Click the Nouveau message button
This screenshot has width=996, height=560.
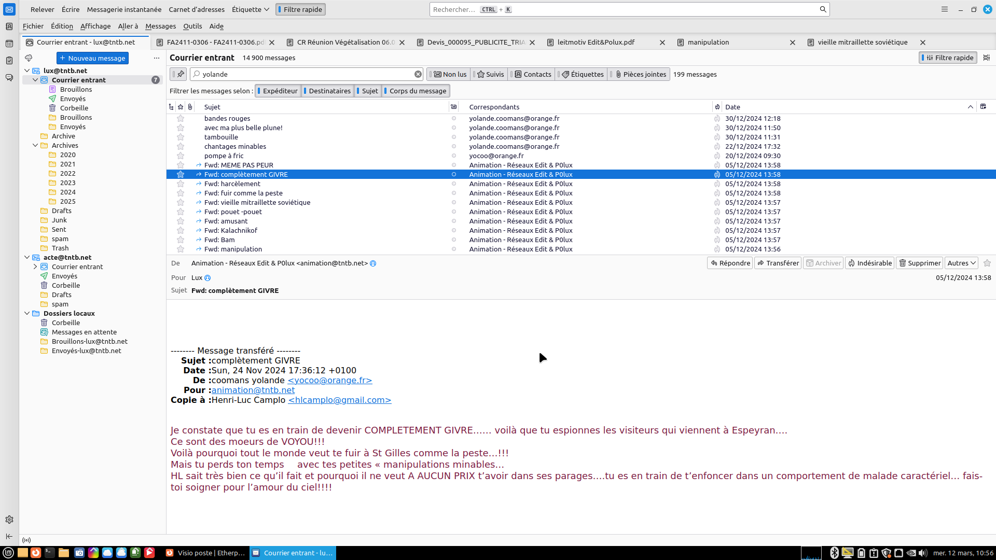92,58
